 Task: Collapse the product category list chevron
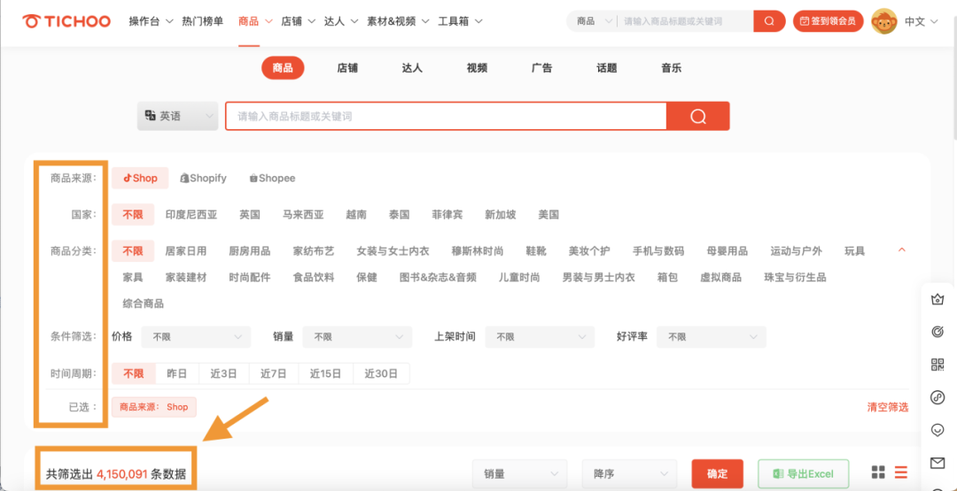click(902, 250)
